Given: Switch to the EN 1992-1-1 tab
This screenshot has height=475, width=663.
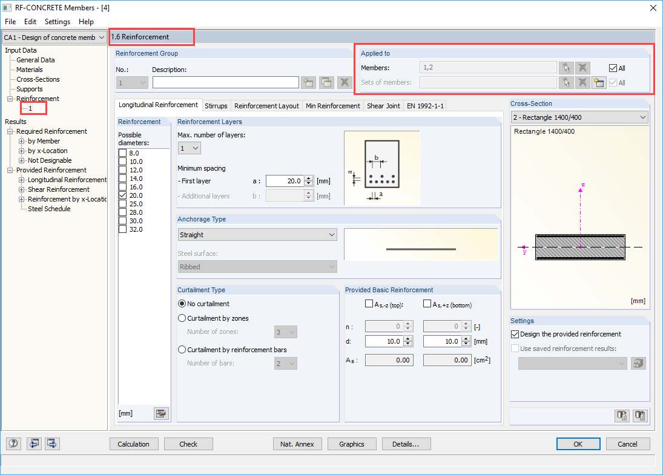Looking at the screenshot, I should point(426,106).
